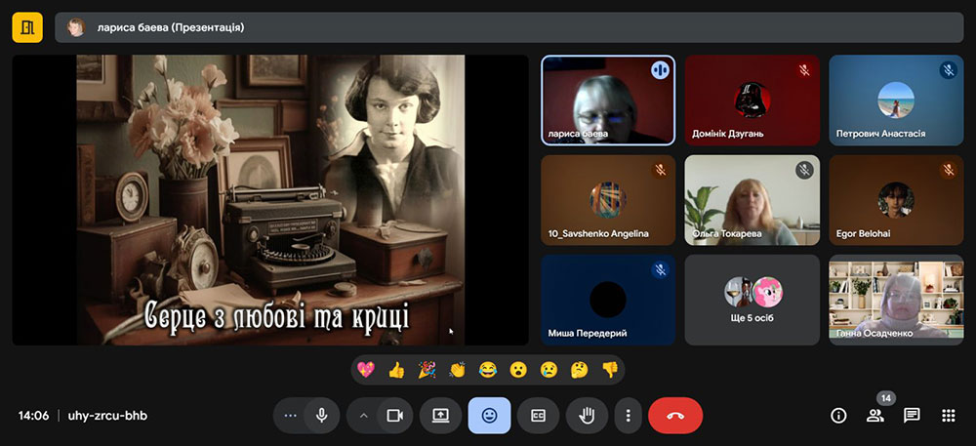Click the yellow icon in top-left corner
The height and width of the screenshot is (446, 976).
point(27,27)
